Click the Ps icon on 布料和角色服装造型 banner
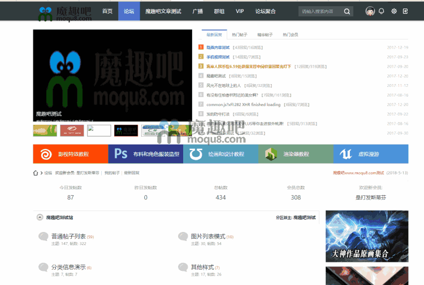This screenshot has width=424, height=285. point(120,154)
